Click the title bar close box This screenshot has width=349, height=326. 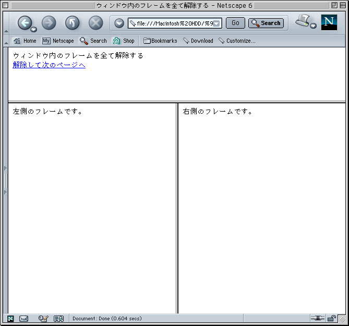6,5
